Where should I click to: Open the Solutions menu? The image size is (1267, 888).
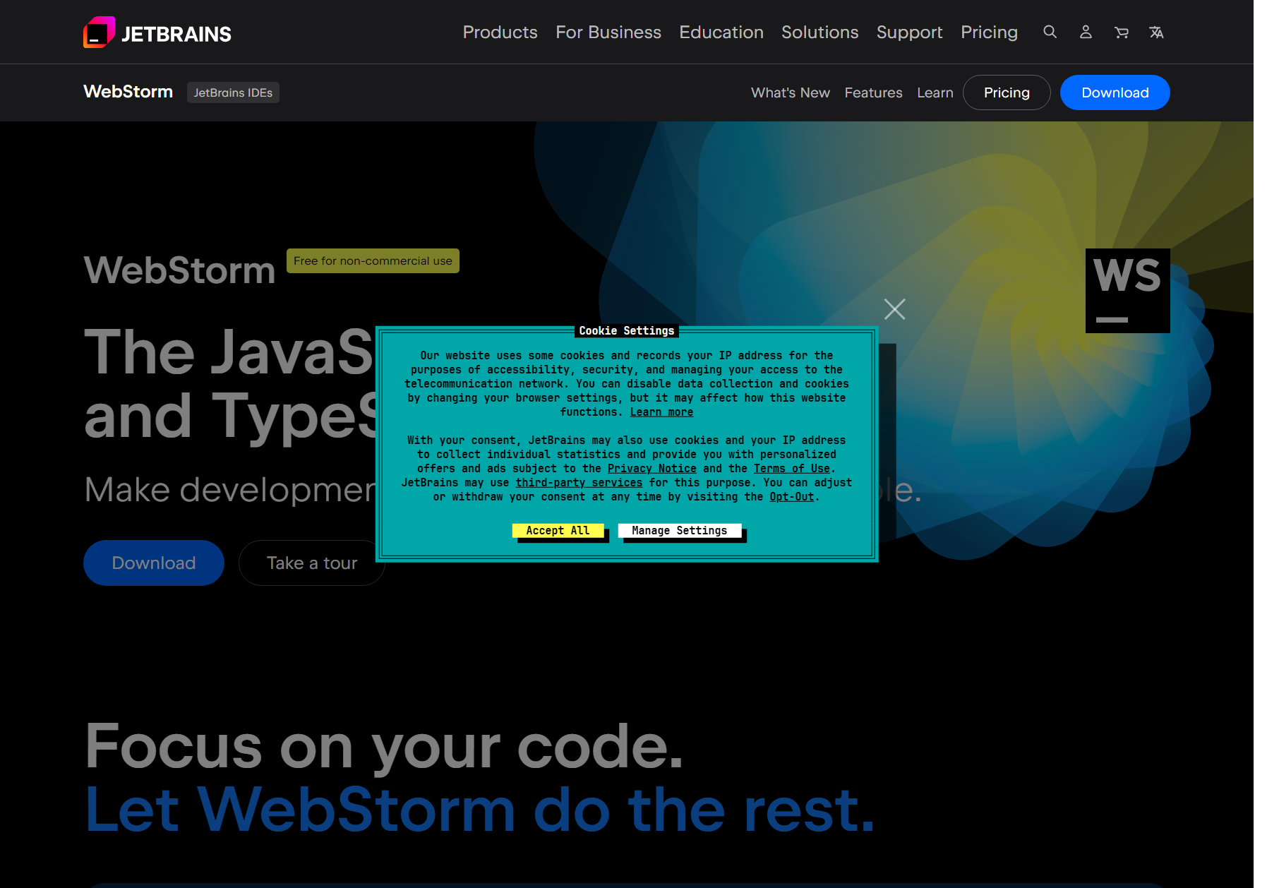click(819, 32)
